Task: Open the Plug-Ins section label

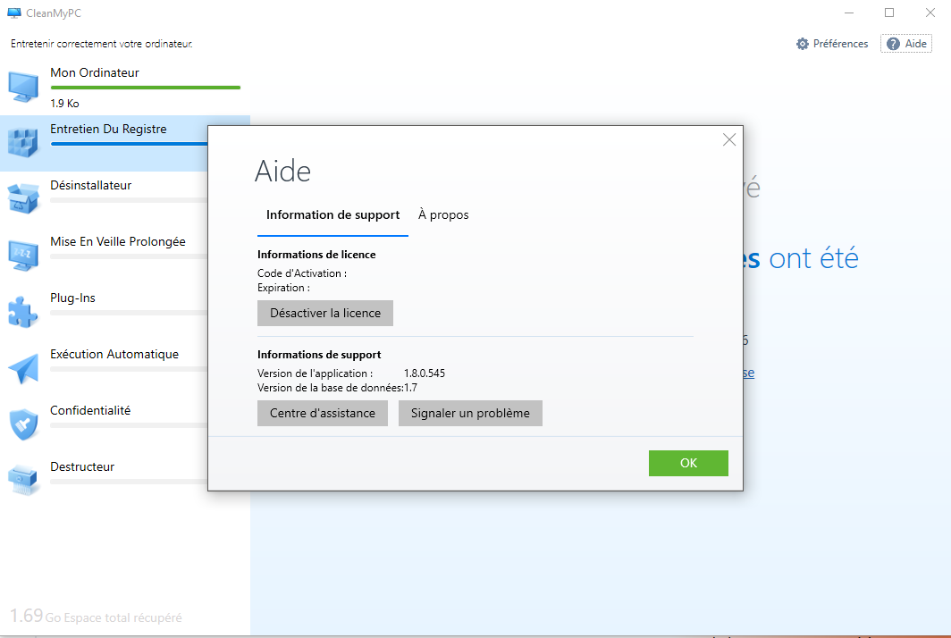Action: 72,298
